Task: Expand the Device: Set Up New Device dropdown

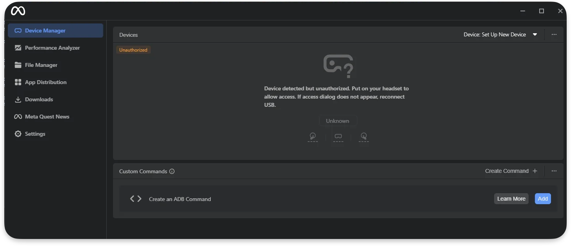Action: point(535,34)
